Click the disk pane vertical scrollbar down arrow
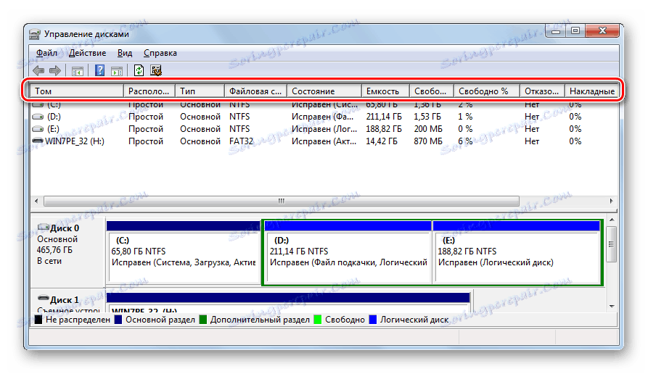Viewport: 648px width, 374px height. point(612,307)
